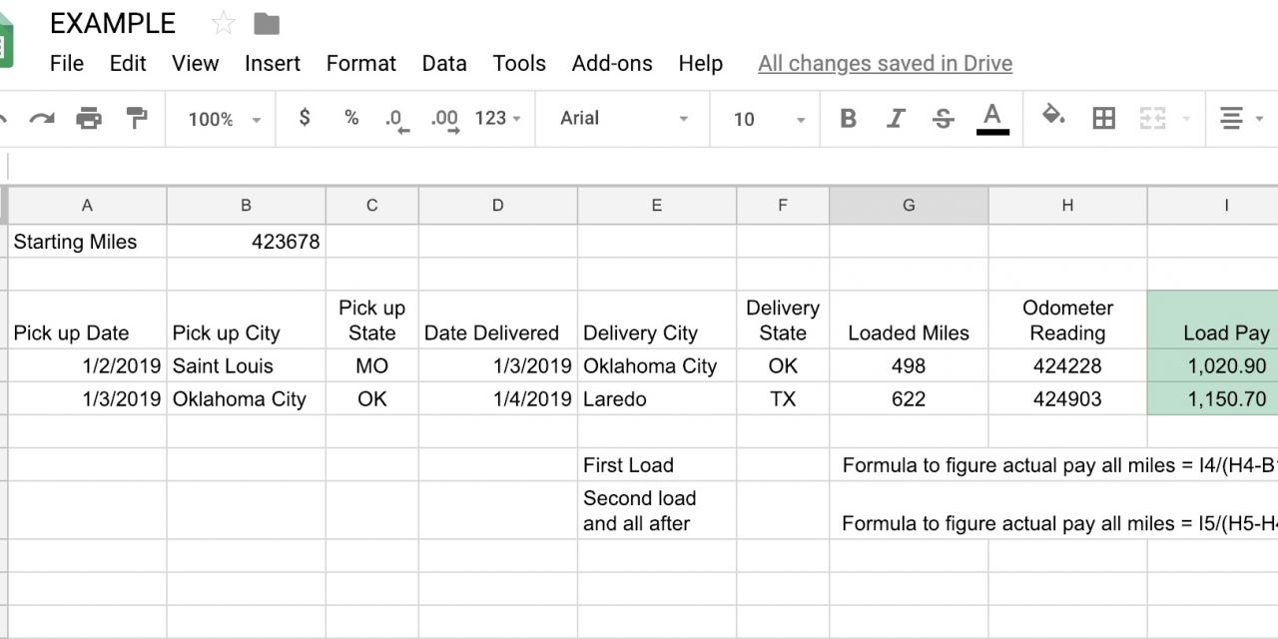Viewport: 1278px width, 639px height.
Task: Click the All changes saved in Drive link
Action: (885, 63)
